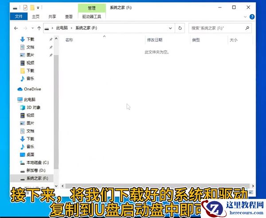Sort by the 类型 column header
Image resolution: width=266 pixels, height=218 pixels.
click(x=196, y=40)
